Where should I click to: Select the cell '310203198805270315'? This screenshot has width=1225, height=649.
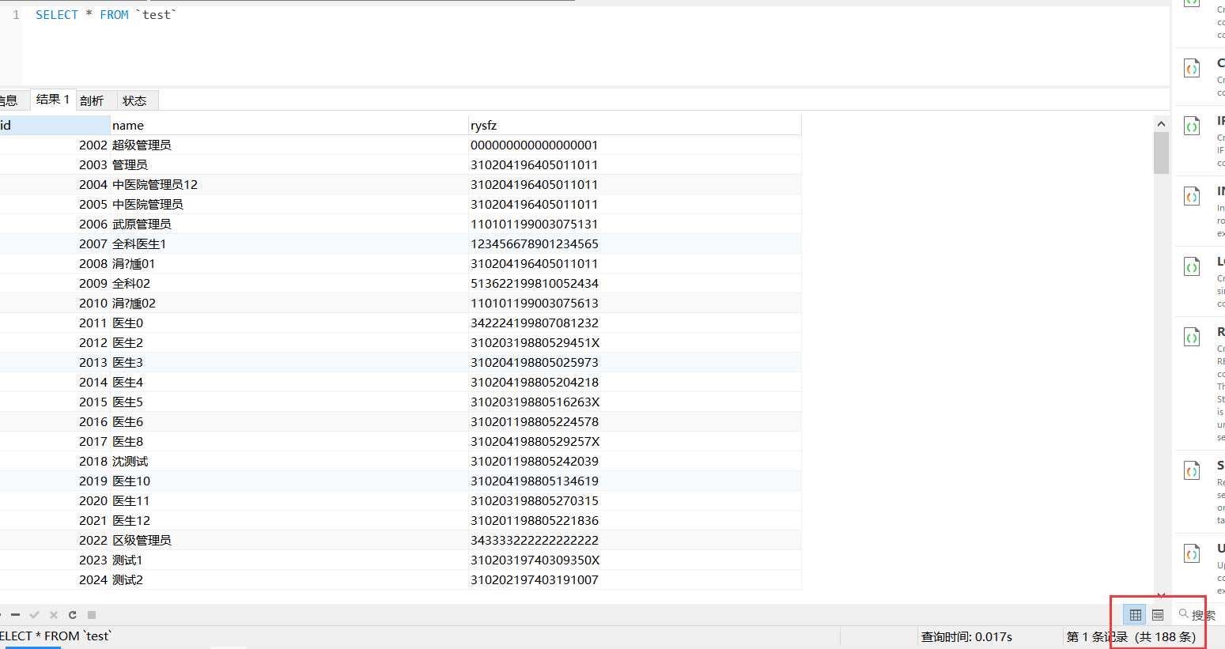tap(635, 500)
